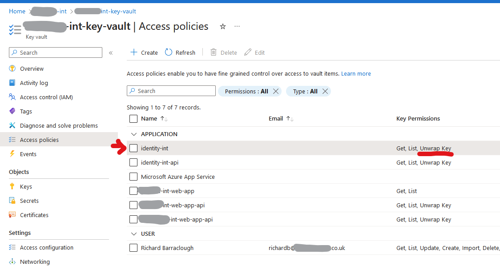Viewport: 500px width, 266px height.
Task: Click the Learn more link
Action: pyautogui.click(x=356, y=73)
